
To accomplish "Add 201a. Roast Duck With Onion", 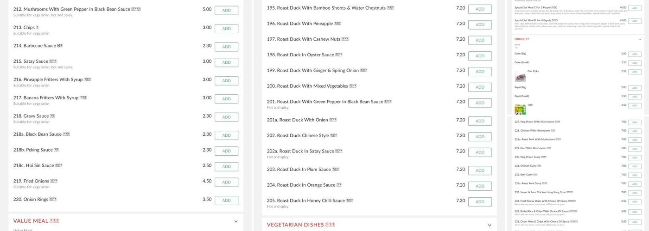I will pyautogui.click(x=480, y=121).
